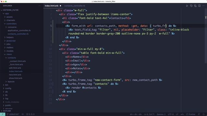
Task: Expand the node_modules folder
Action: 12,102
